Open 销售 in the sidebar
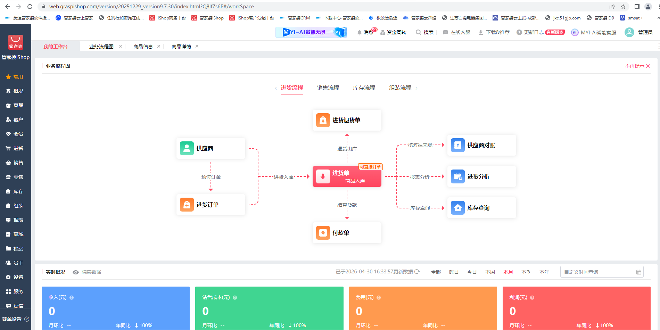Image resolution: width=660 pixels, height=330 pixels. coord(15,163)
